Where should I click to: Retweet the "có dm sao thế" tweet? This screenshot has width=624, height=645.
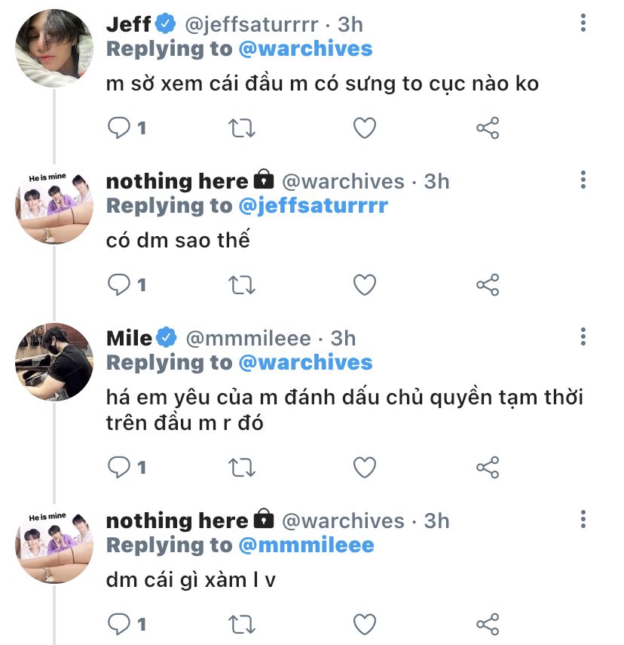tap(242, 284)
